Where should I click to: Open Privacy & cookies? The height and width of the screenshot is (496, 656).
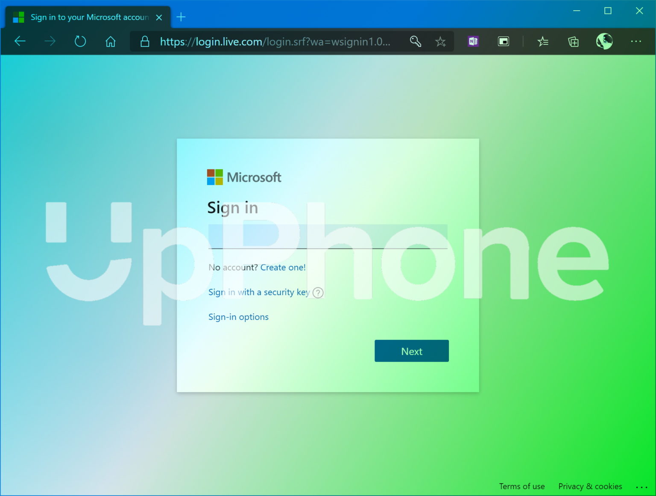click(x=590, y=486)
